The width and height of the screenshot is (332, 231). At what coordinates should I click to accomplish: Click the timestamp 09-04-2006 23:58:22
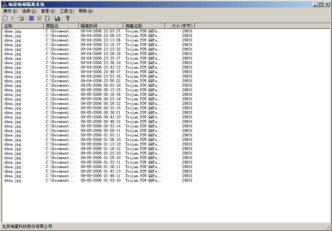[100, 81]
